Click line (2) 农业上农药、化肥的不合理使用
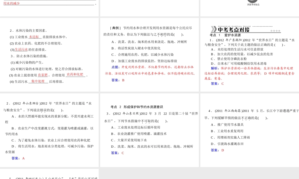299x179 pixels. (x=36, y=43)
